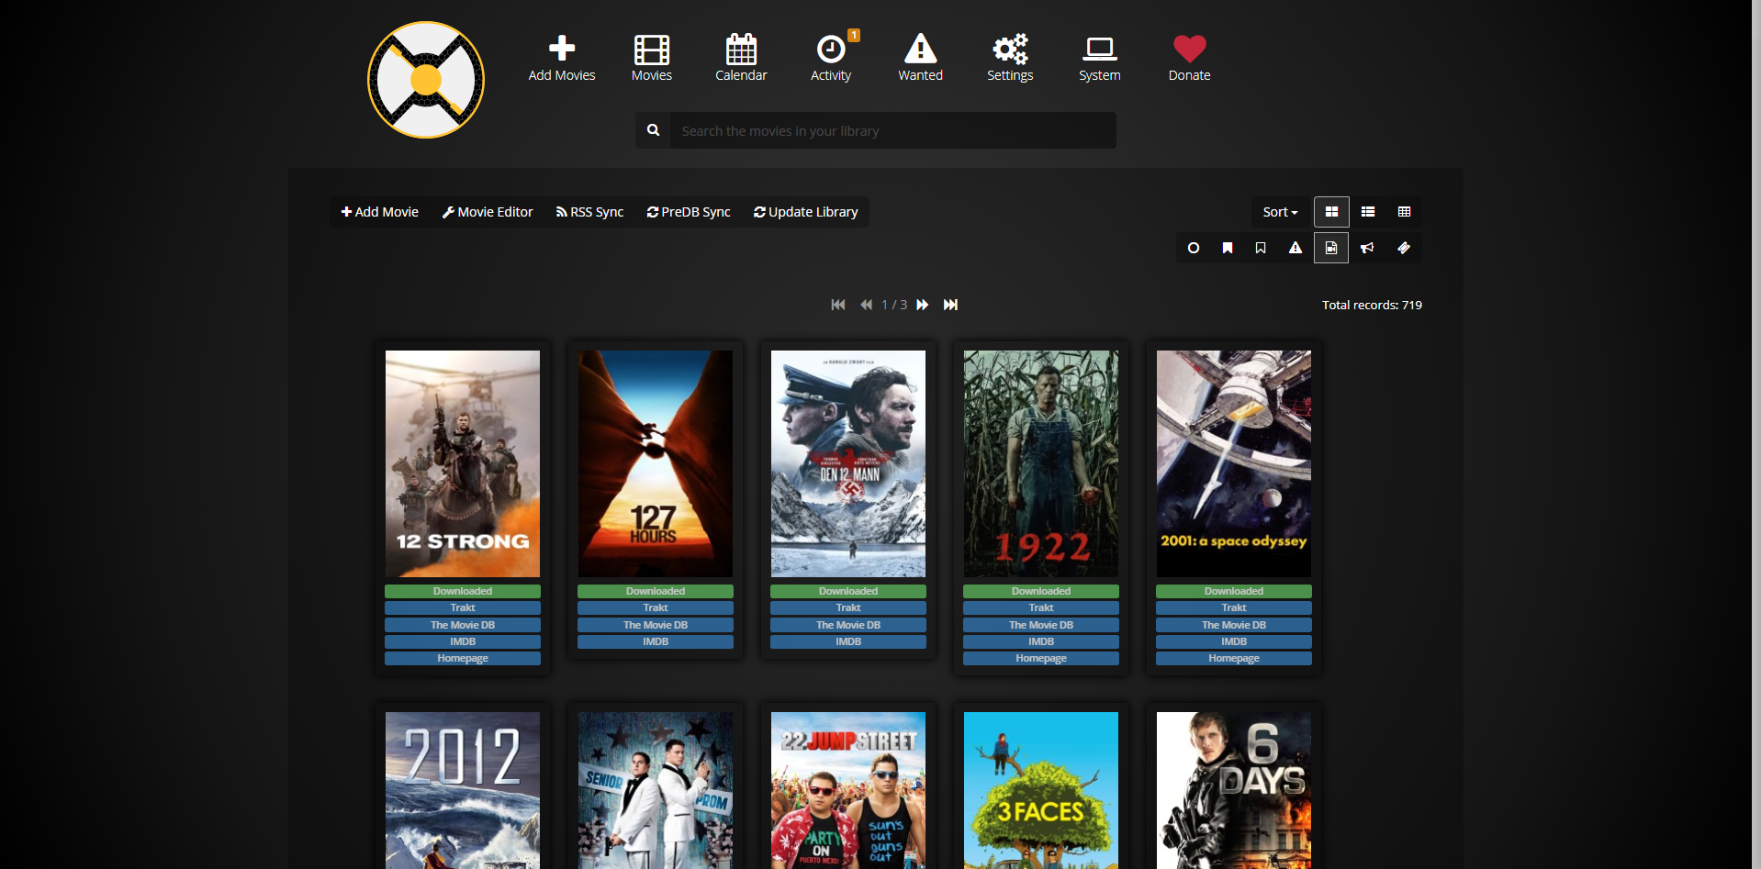
Task: Open the Activity queue
Action: pos(831,58)
